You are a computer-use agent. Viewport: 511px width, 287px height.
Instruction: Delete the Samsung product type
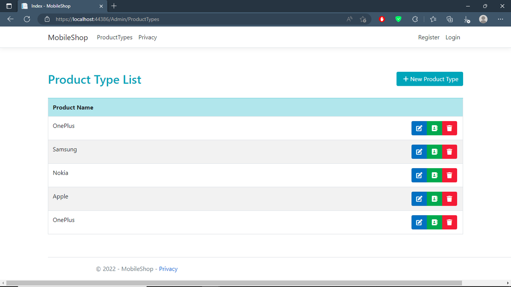tap(450, 152)
